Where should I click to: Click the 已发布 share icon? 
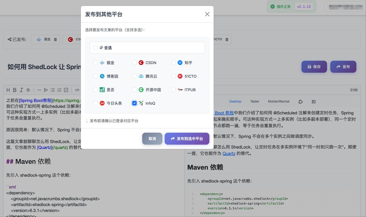pyautogui.click(x=9, y=39)
